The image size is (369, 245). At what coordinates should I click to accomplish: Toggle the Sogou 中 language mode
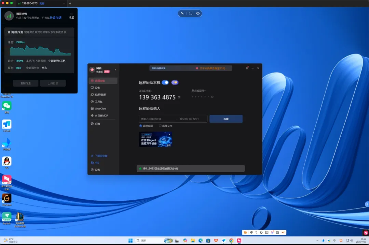point(251,232)
